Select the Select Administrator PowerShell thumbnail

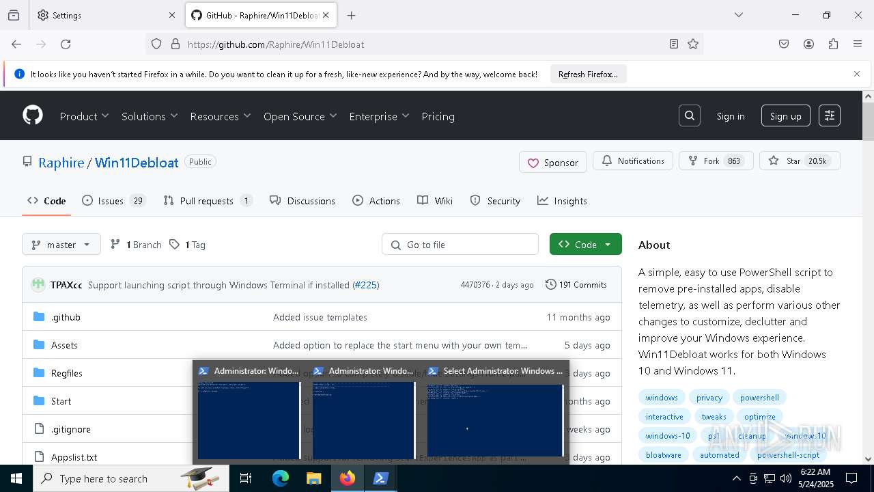click(x=495, y=412)
